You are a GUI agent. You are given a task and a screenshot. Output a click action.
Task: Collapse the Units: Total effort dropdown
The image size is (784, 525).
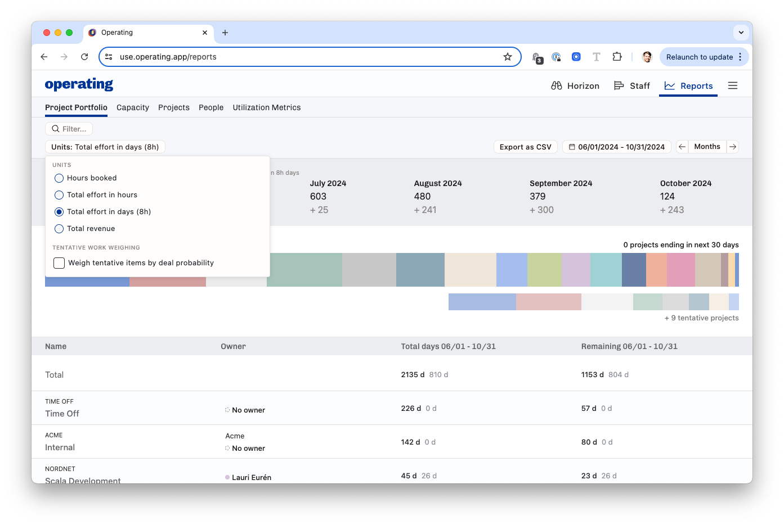[x=105, y=147]
